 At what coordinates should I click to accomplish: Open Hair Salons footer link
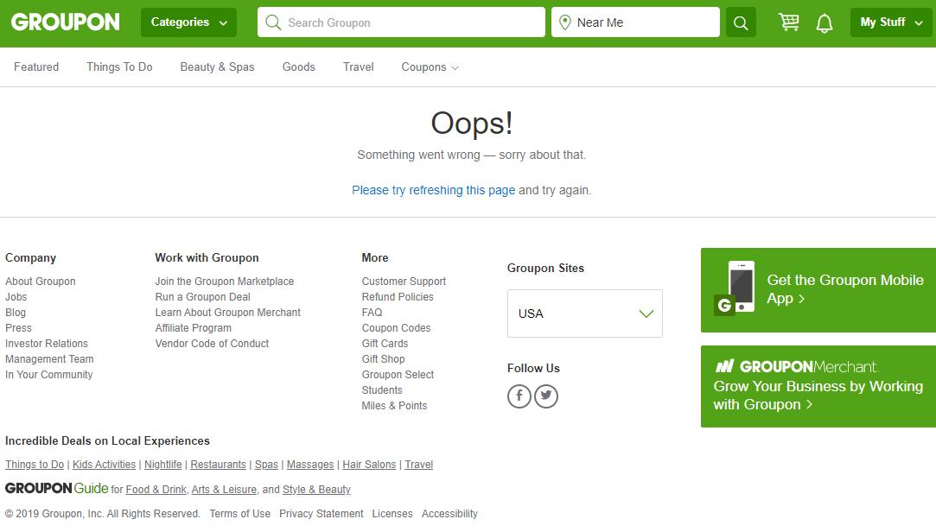click(x=369, y=465)
